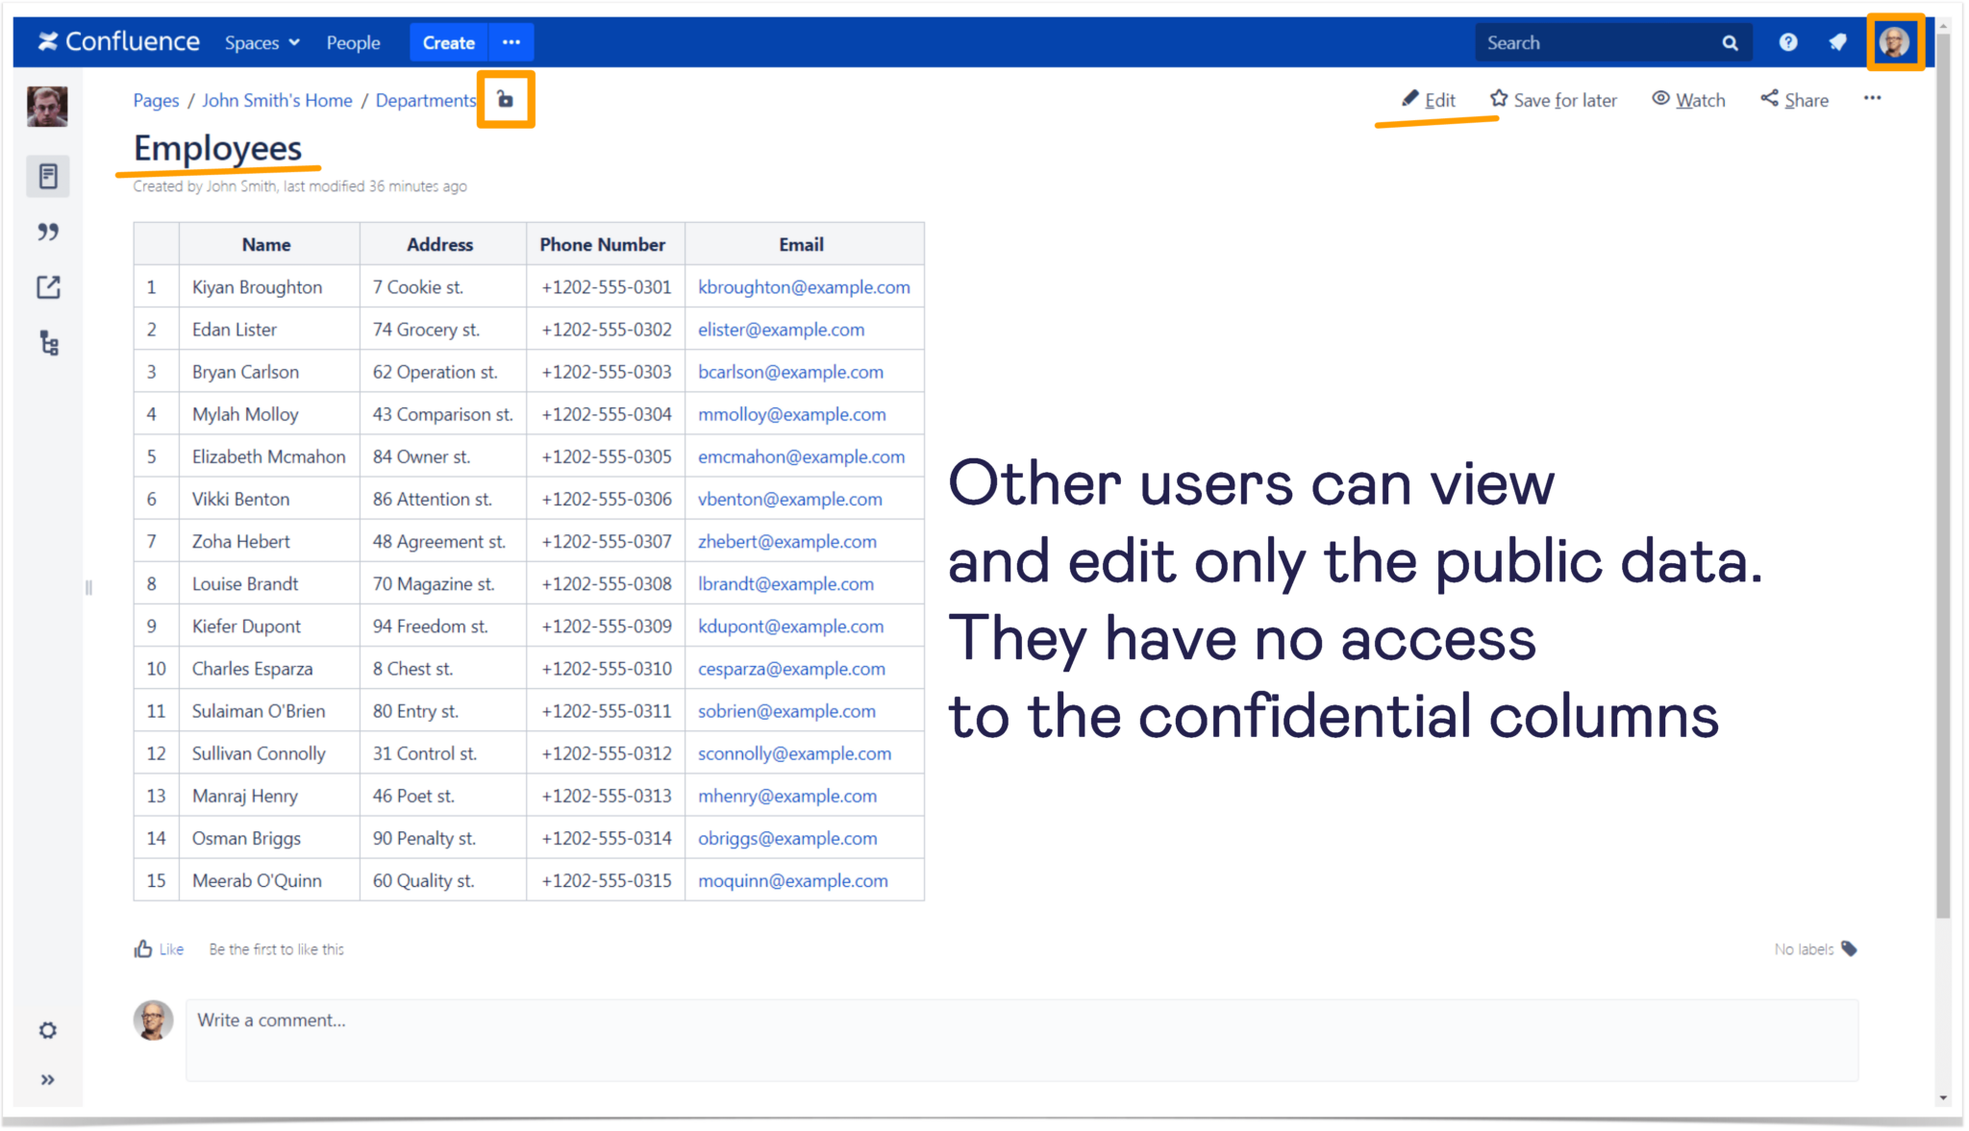
Task: Click the quote block icon in left sidebar
Action: pos(47,231)
